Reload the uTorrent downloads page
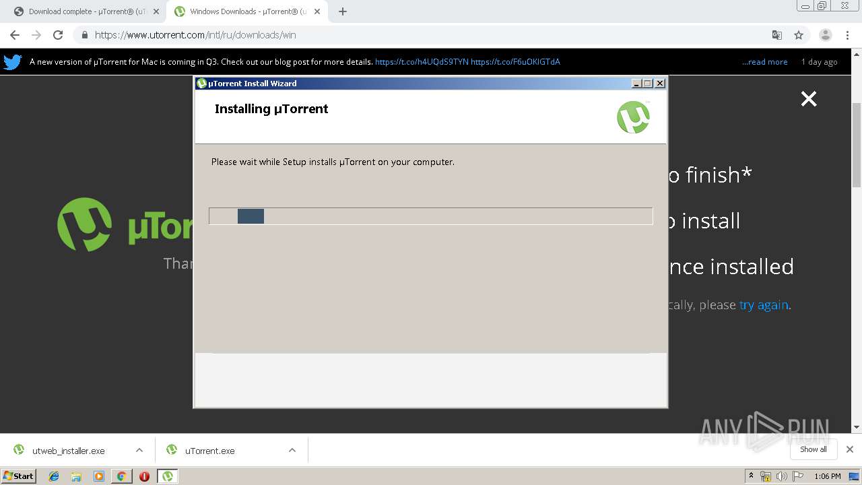Viewport: 862px width, 485px height. point(58,35)
